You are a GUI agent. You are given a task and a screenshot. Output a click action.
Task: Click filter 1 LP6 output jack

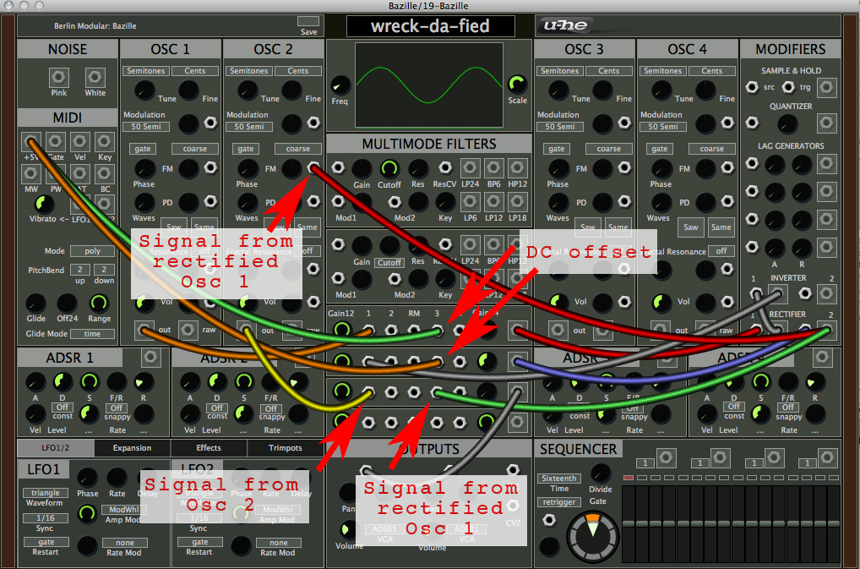point(470,202)
